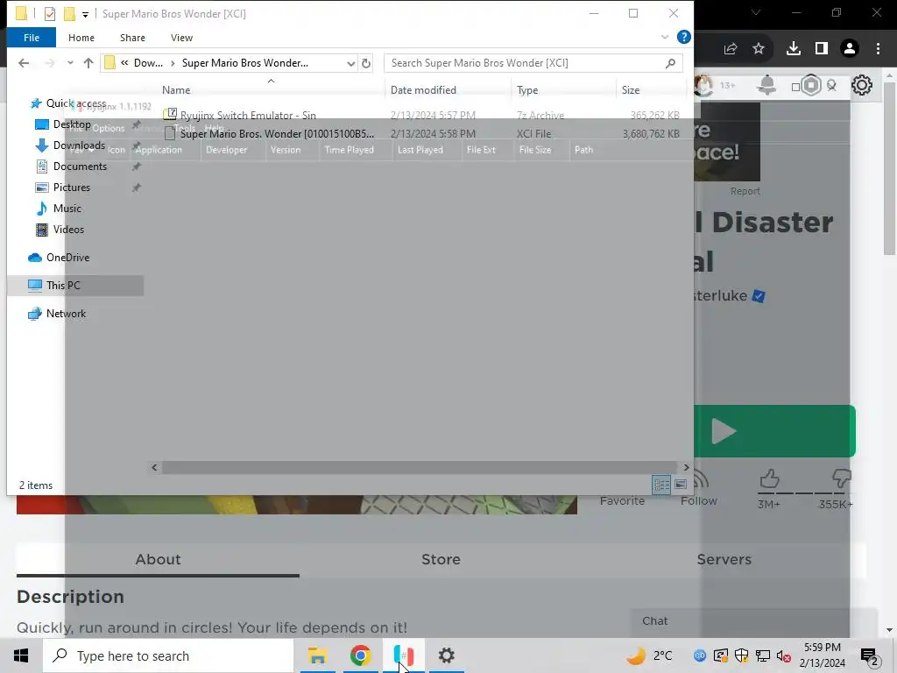Sort files by Name column

pyautogui.click(x=176, y=90)
